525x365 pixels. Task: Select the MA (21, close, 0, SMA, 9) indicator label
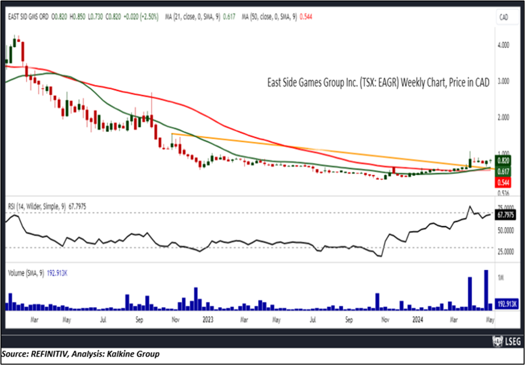click(x=193, y=16)
